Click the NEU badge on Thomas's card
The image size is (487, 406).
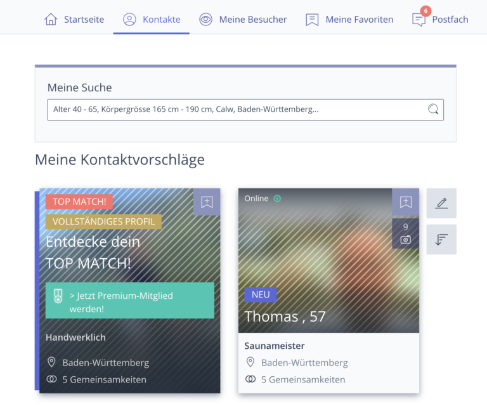pyautogui.click(x=261, y=294)
